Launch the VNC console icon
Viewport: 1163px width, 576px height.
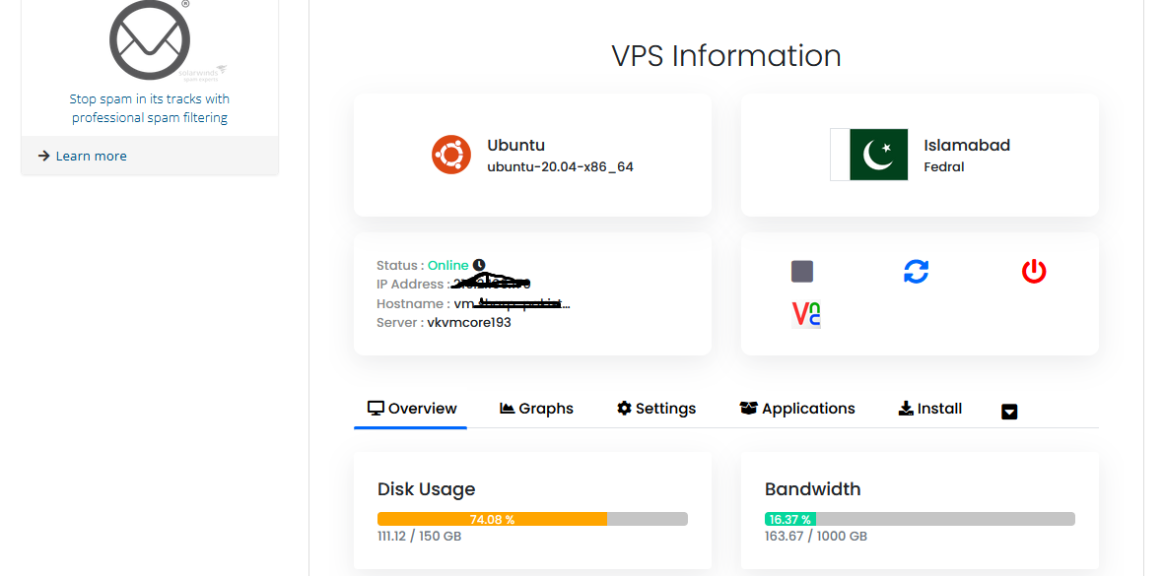tap(806, 314)
